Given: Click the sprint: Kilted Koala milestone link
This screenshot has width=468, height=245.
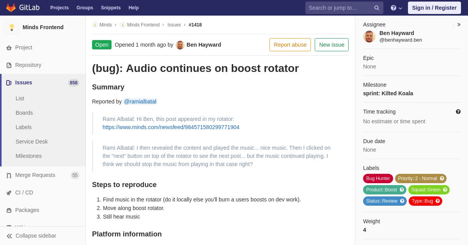Looking at the screenshot, I should (x=388, y=93).
